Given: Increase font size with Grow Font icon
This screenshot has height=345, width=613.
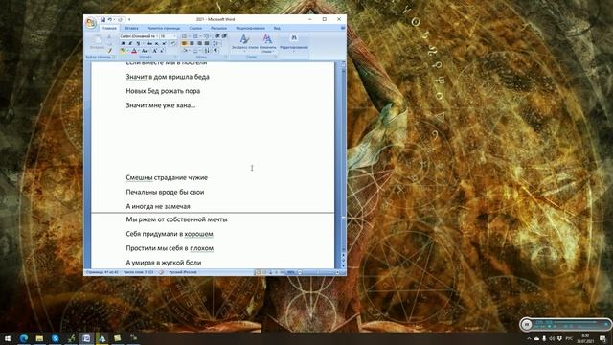Looking at the screenshot, I should tap(155, 51).
